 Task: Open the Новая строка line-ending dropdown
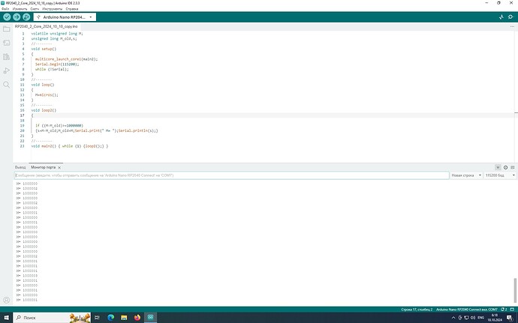(466, 175)
